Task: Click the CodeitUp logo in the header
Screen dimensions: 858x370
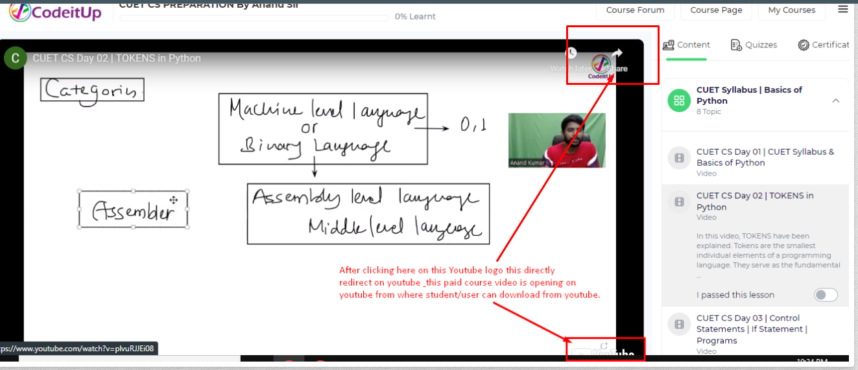Action: pos(55,12)
